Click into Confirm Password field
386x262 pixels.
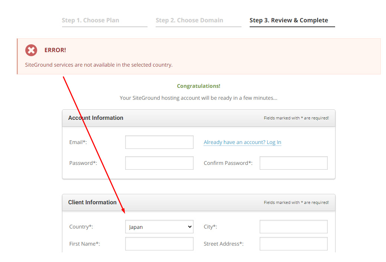pyautogui.click(x=293, y=163)
